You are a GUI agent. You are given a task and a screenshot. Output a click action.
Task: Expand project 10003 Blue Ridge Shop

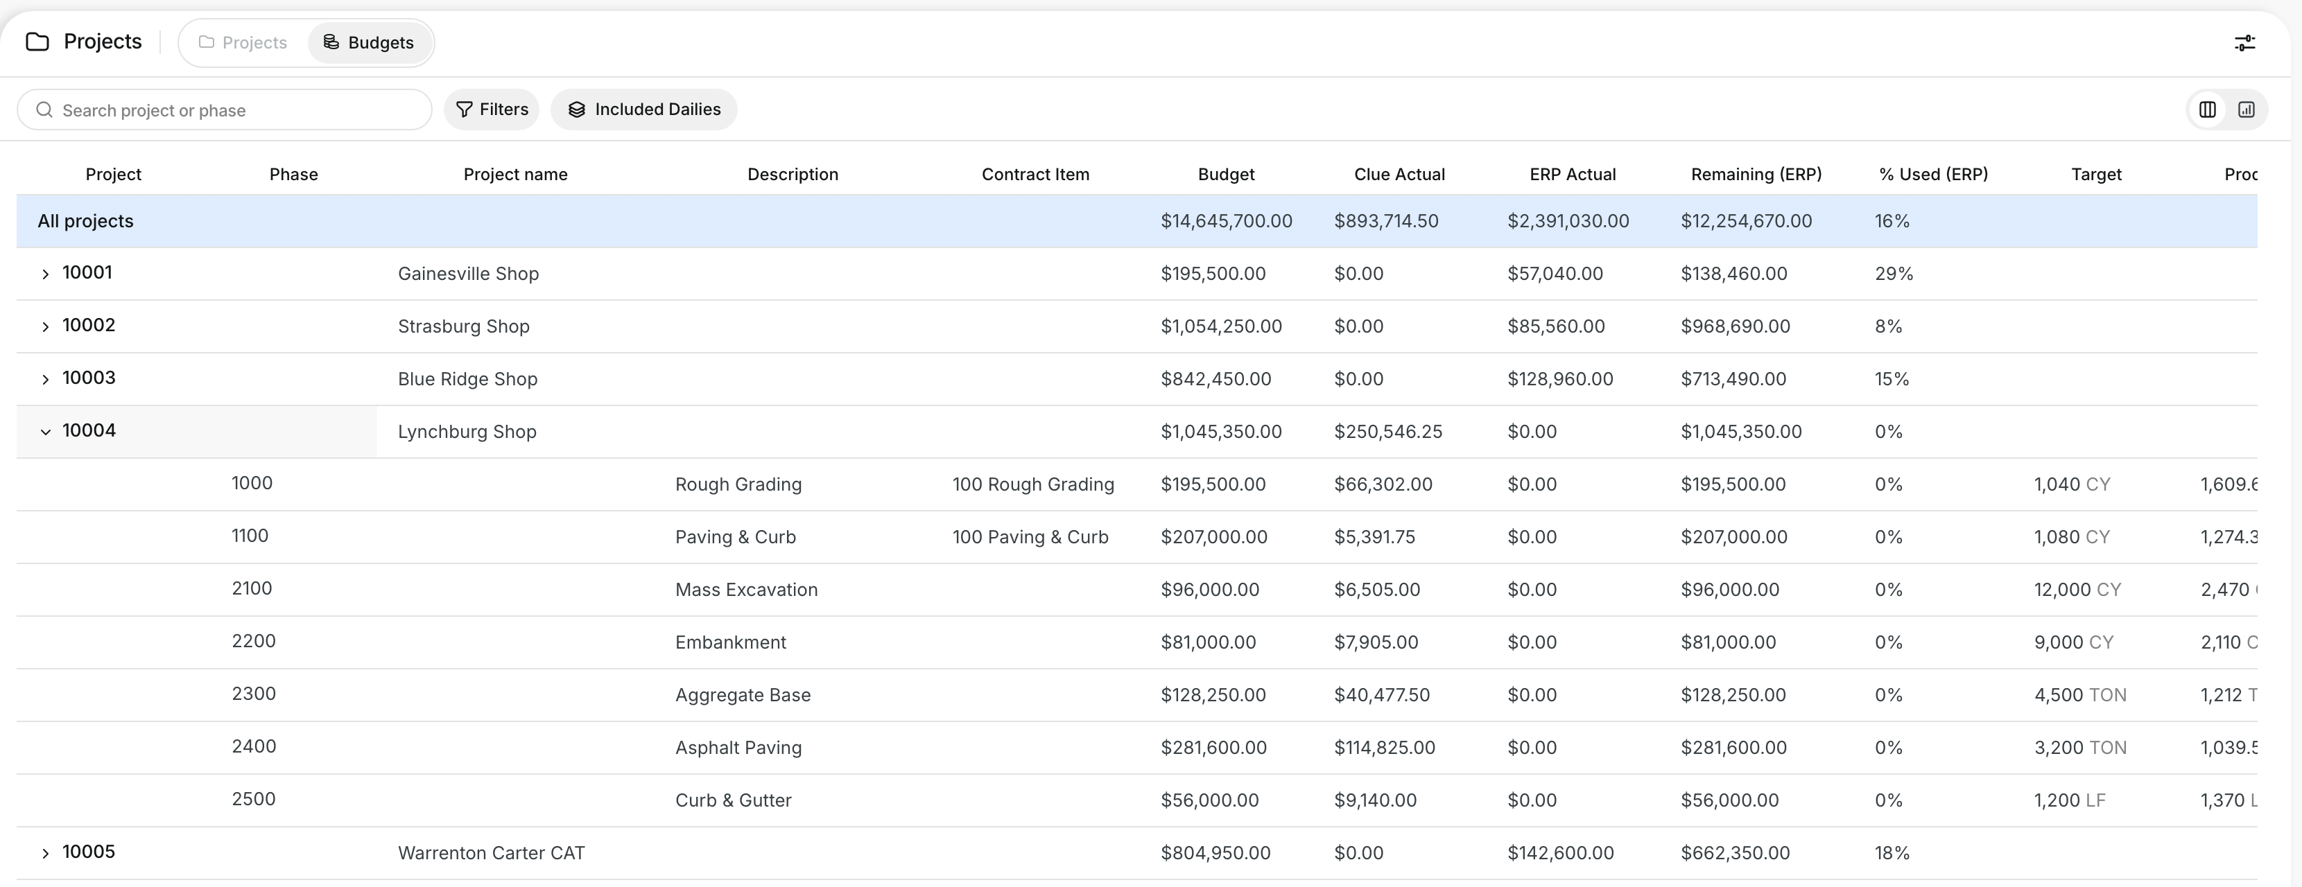pos(44,379)
